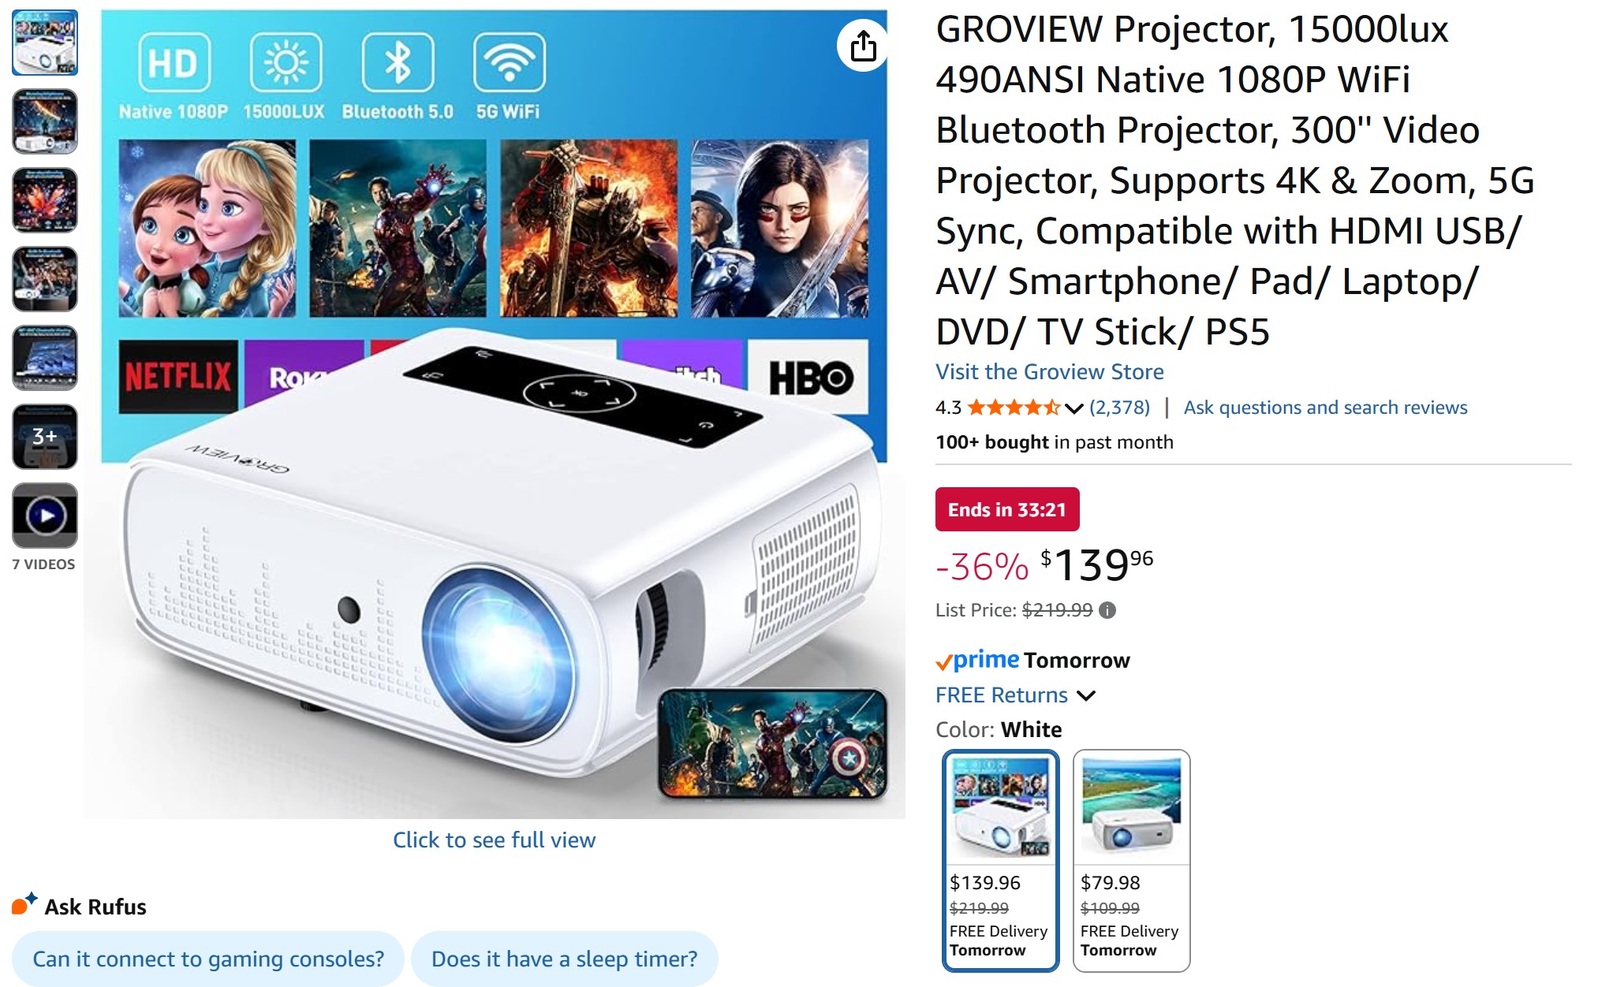
Task: Open the FREE Returns details link
Action: point(1002,695)
